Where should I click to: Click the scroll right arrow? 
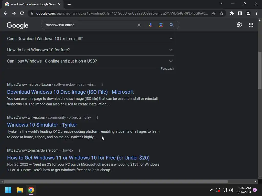pyautogui.click(x=256, y=181)
